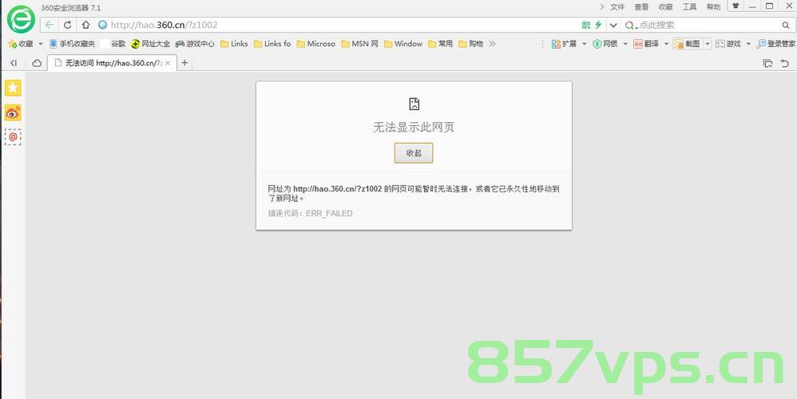
Task: Open the 购物 bookmark folder
Action: (x=470, y=44)
